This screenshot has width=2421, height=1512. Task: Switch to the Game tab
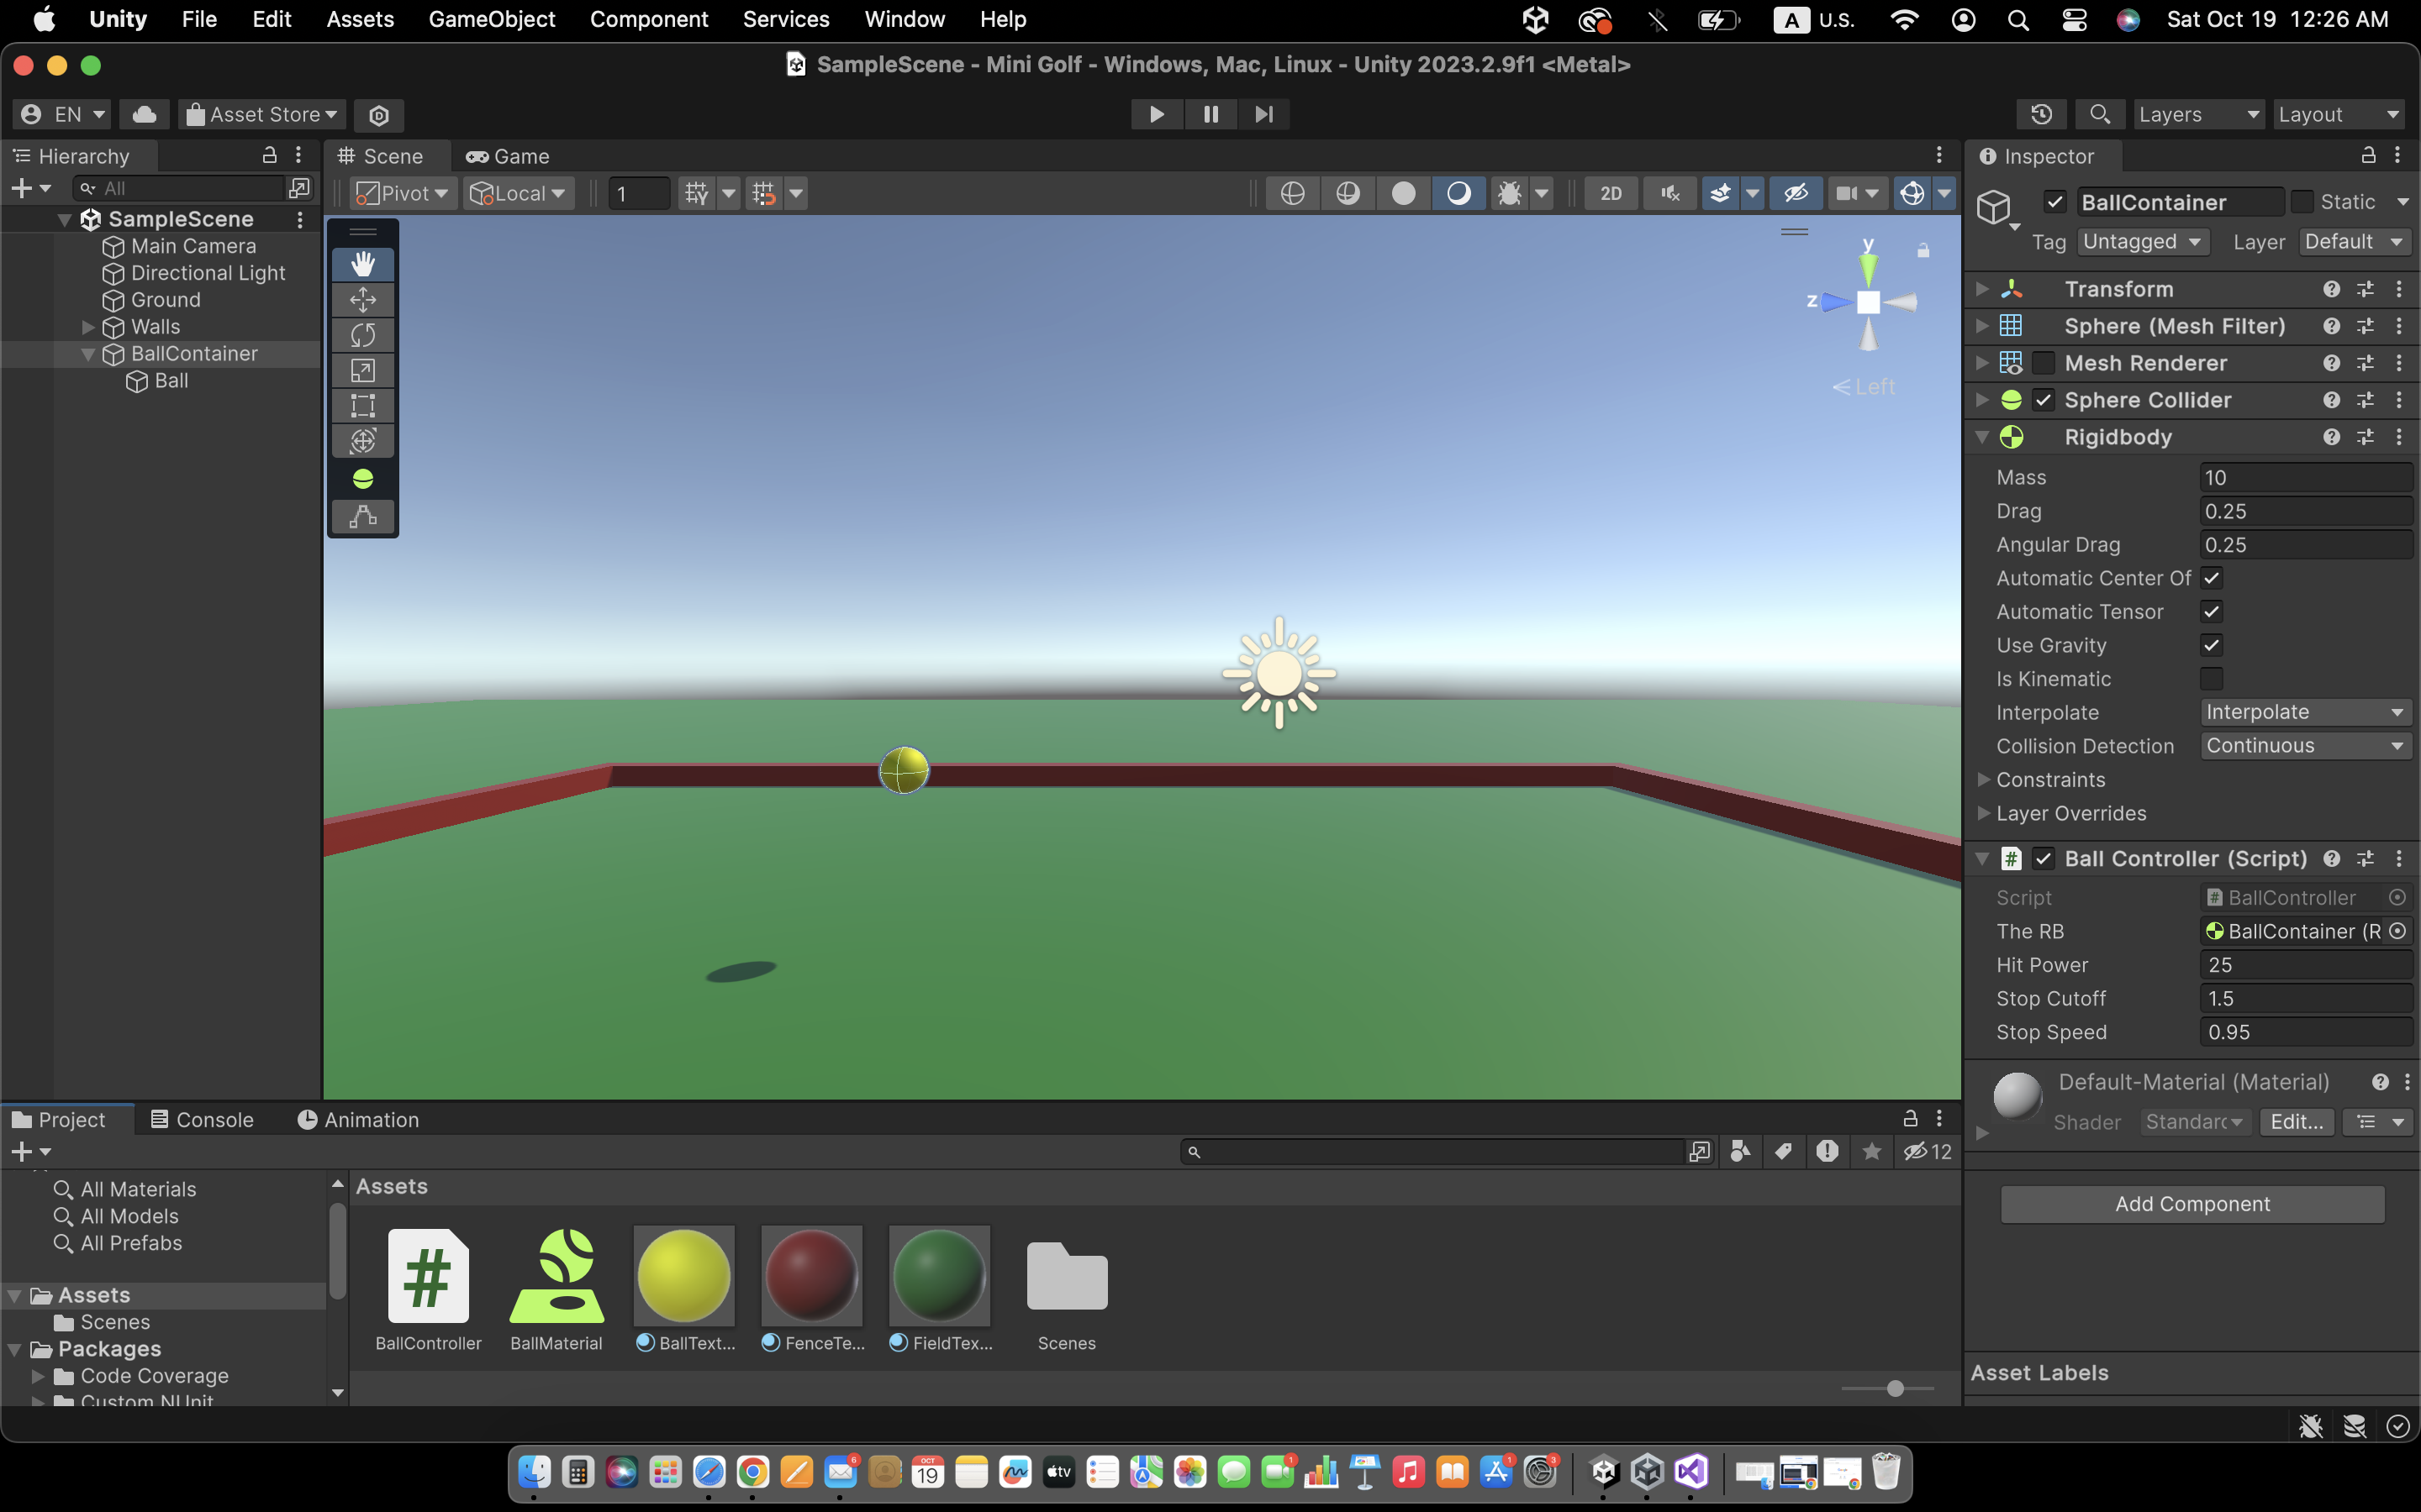pos(509,156)
